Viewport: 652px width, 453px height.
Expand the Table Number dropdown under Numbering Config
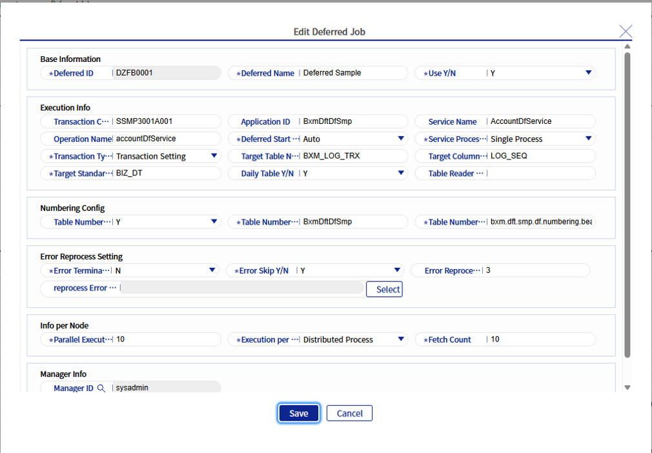214,221
